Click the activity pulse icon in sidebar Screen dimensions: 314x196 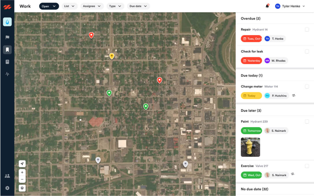pyautogui.click(x=7, y=74)
